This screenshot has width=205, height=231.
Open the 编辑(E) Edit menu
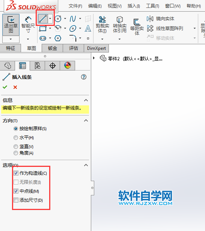click(95, 6)
